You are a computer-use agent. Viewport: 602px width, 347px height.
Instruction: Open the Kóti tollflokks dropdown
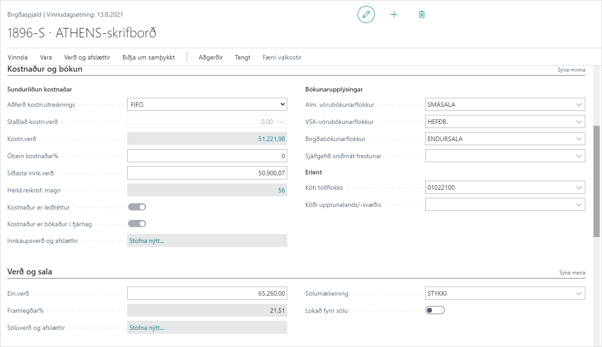[579, 187]
